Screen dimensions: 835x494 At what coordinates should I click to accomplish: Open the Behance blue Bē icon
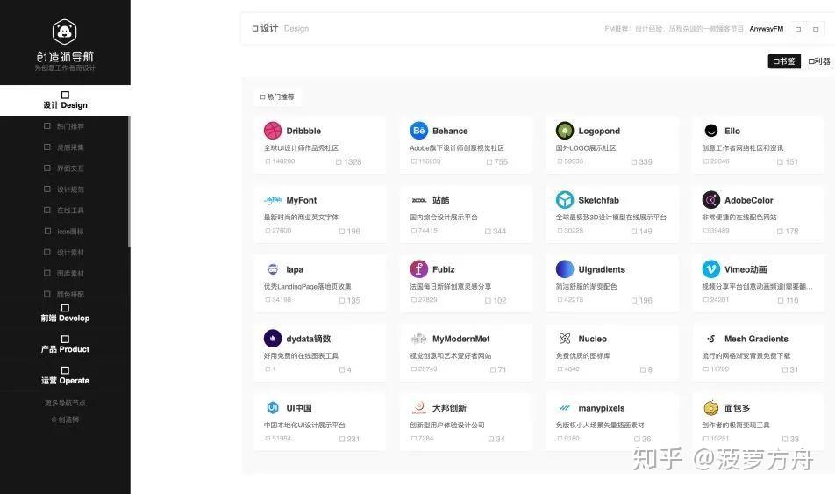418,131
